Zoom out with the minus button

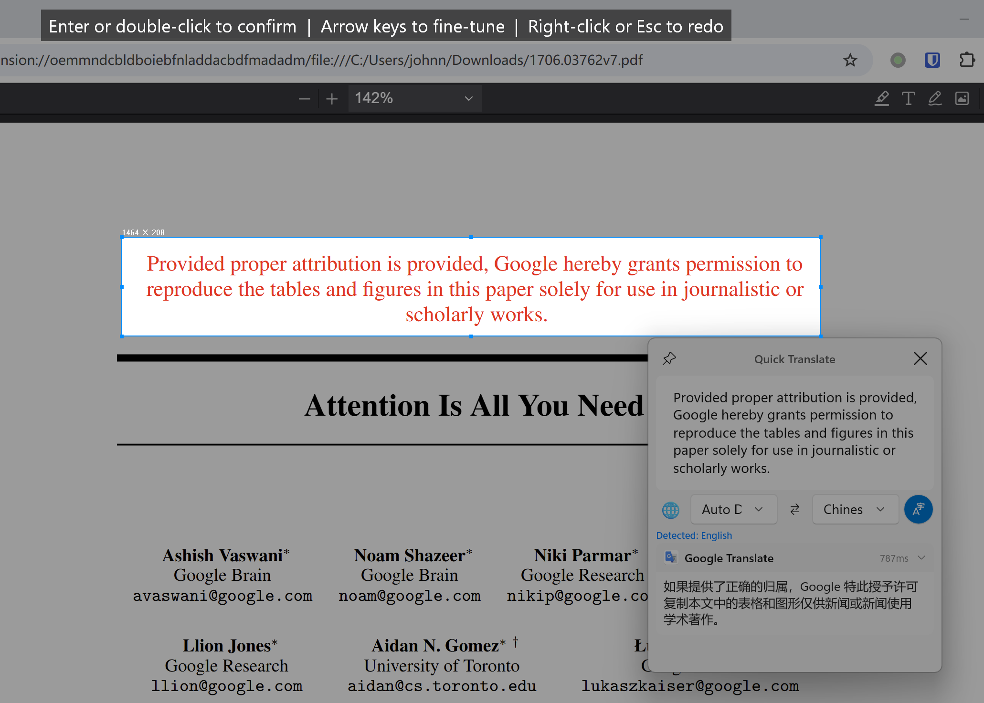(x=304, y=99)
